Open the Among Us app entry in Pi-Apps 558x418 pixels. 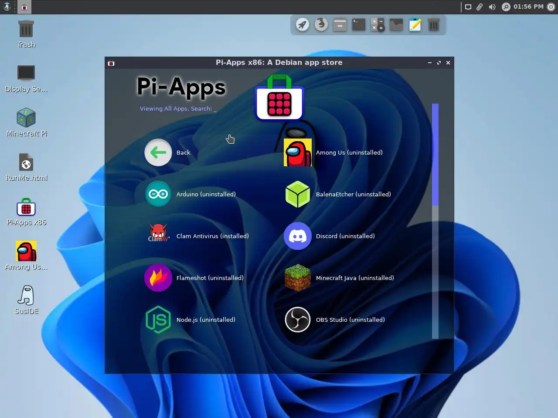333,152
